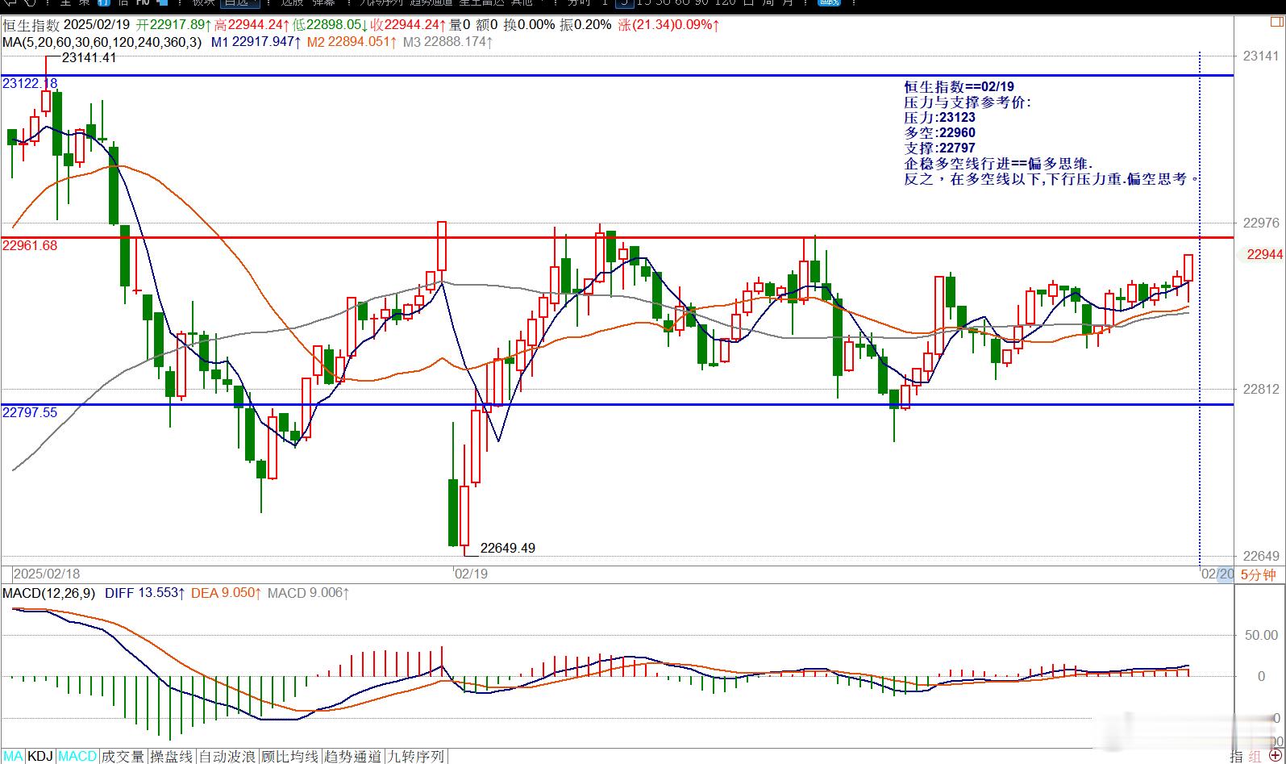The height and width of the screenshot is (764, 1286).
Task: Click the 低22898.05 low price
Action: click(329, 25)
